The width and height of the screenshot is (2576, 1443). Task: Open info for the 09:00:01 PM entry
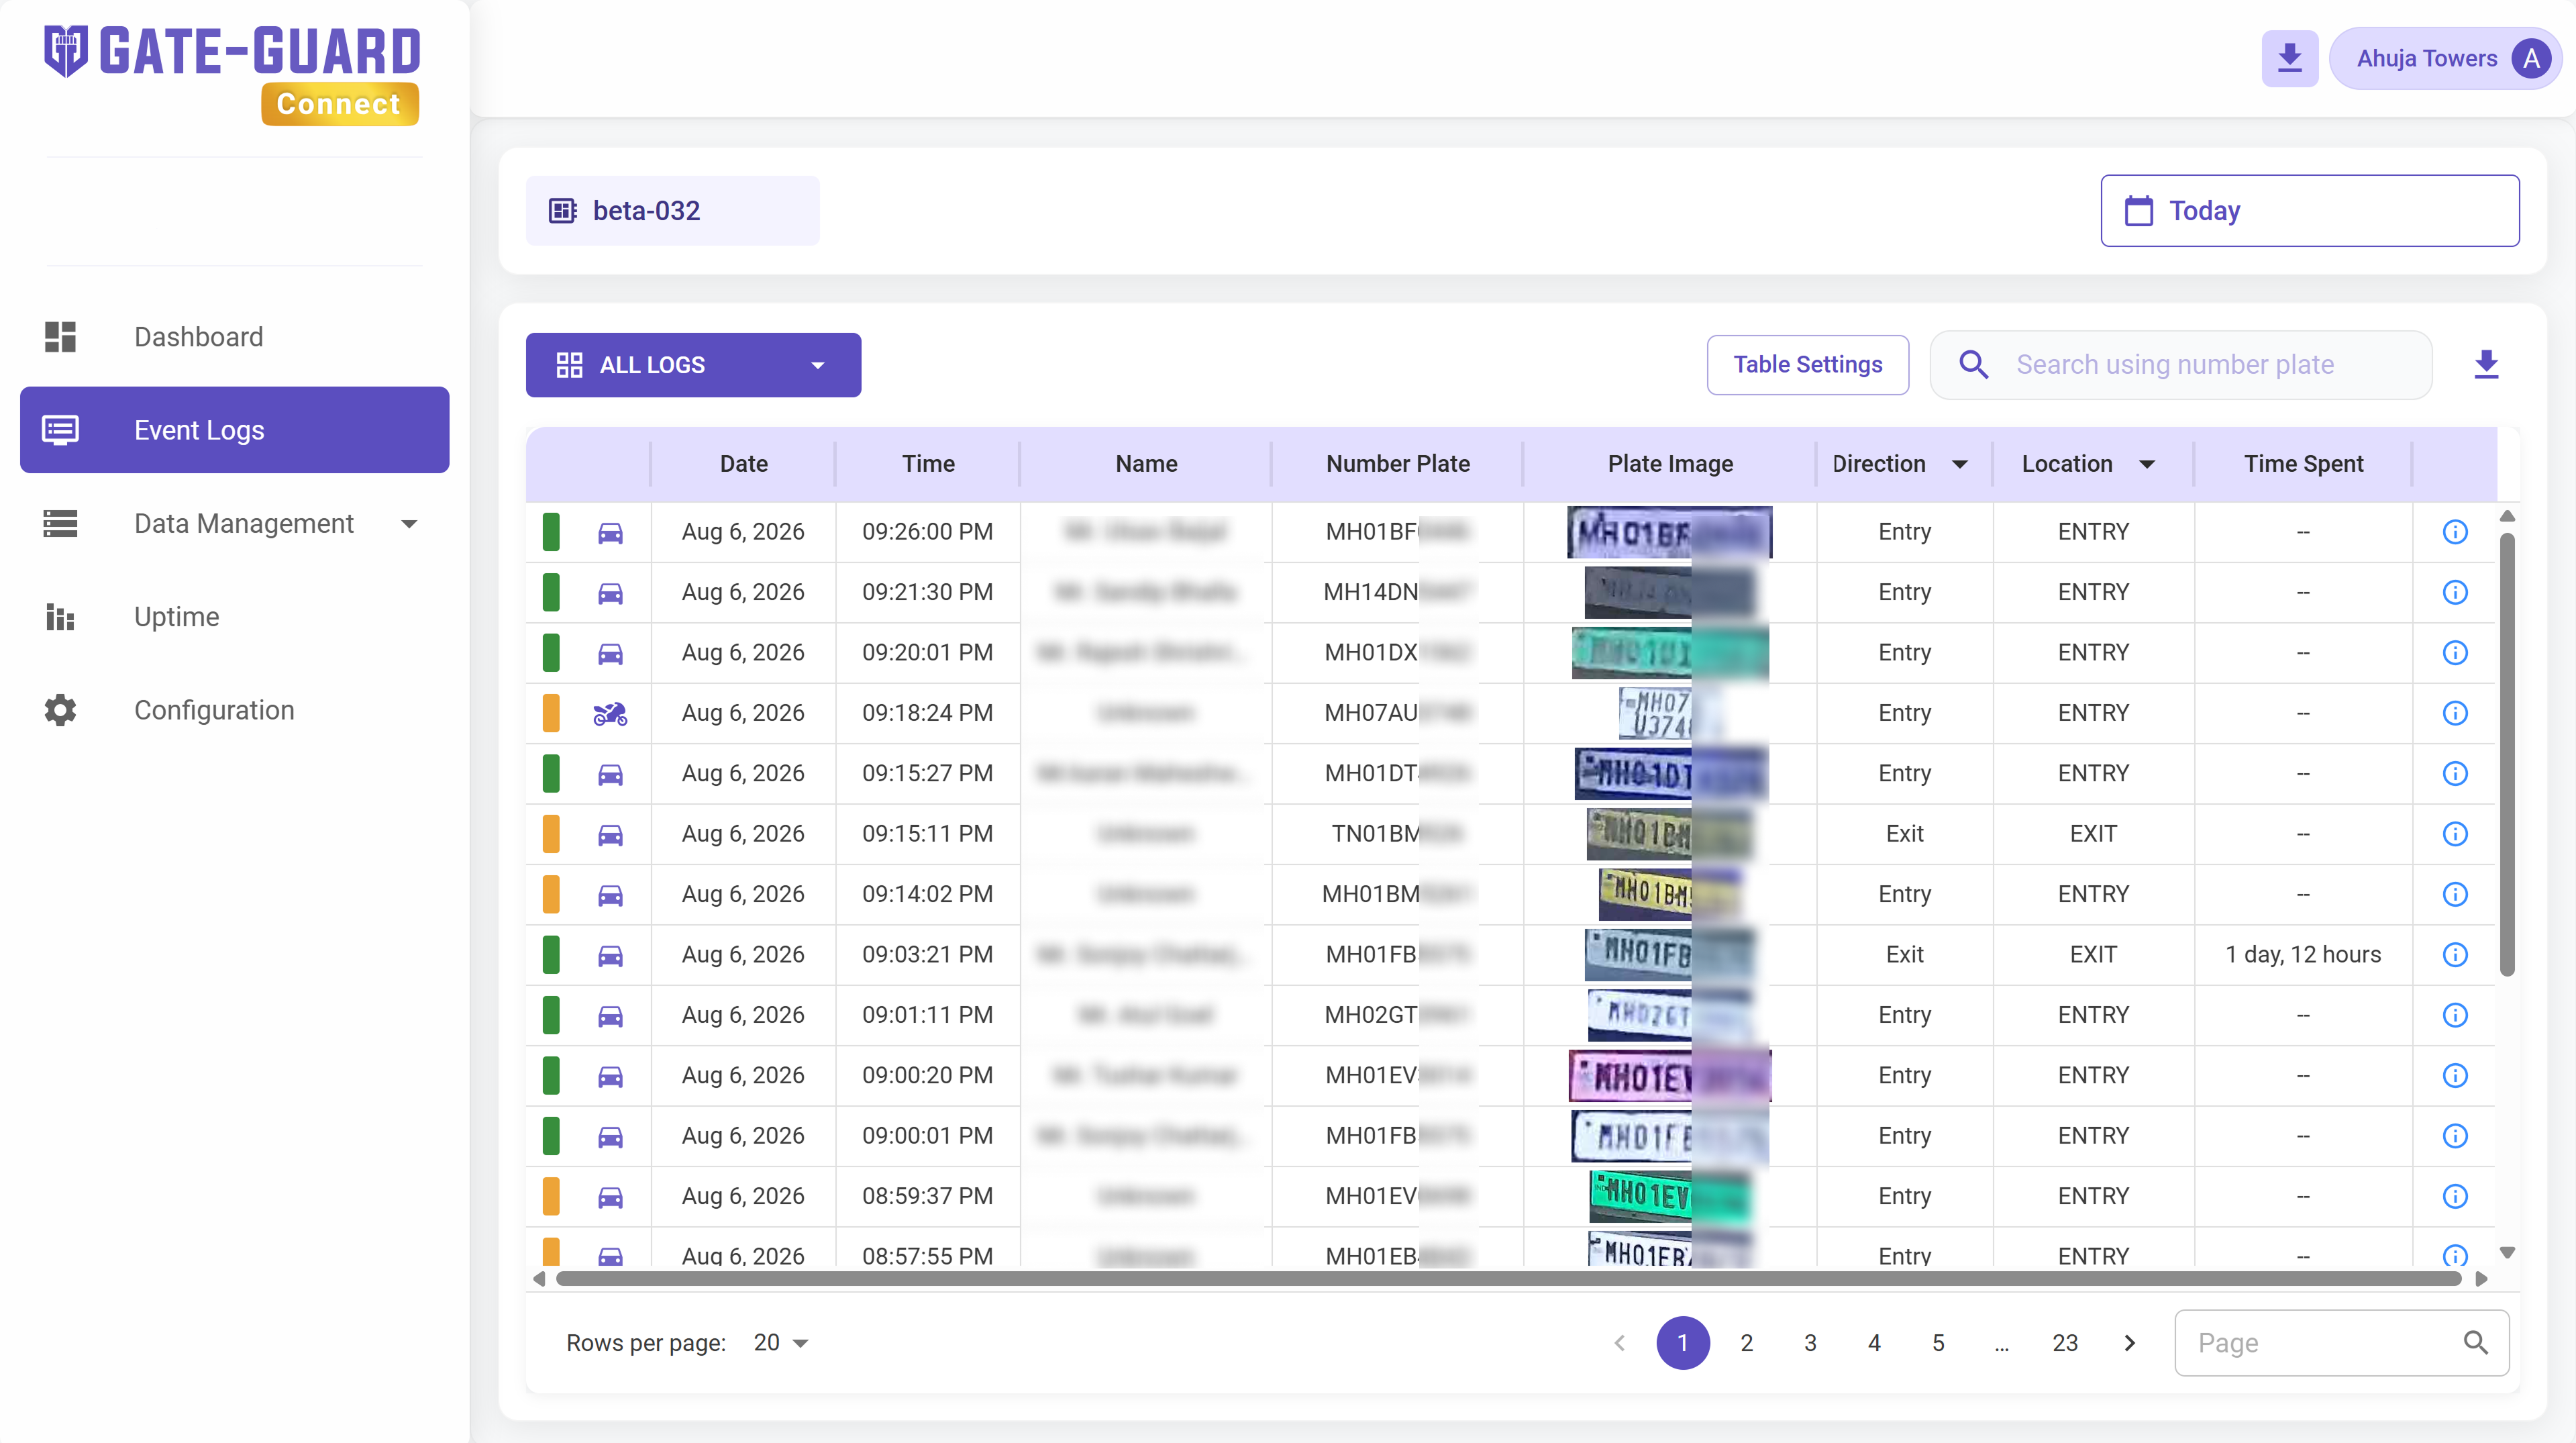[2455, 1136]
